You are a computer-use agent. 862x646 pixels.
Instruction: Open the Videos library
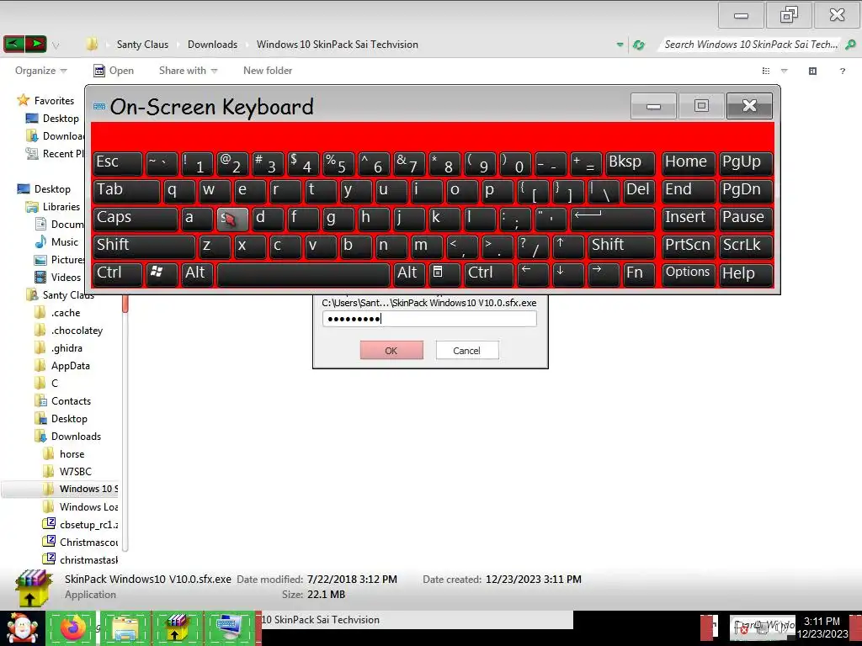66,278
